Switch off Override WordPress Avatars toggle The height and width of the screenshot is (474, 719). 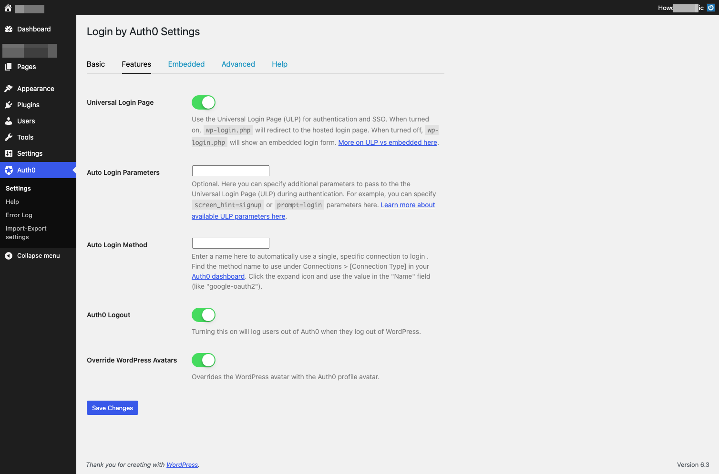204,360
